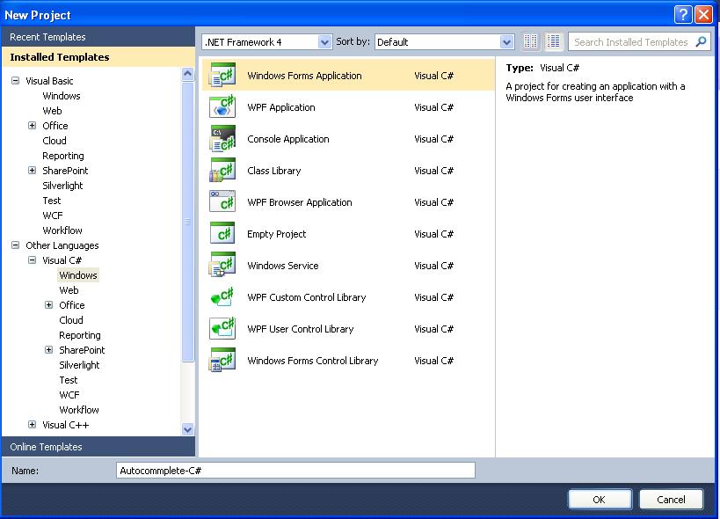Screen dimensions: 720x519
Task: Select Cloud under Visual C#
Action: pyautogui.click(x=70, y=320)
